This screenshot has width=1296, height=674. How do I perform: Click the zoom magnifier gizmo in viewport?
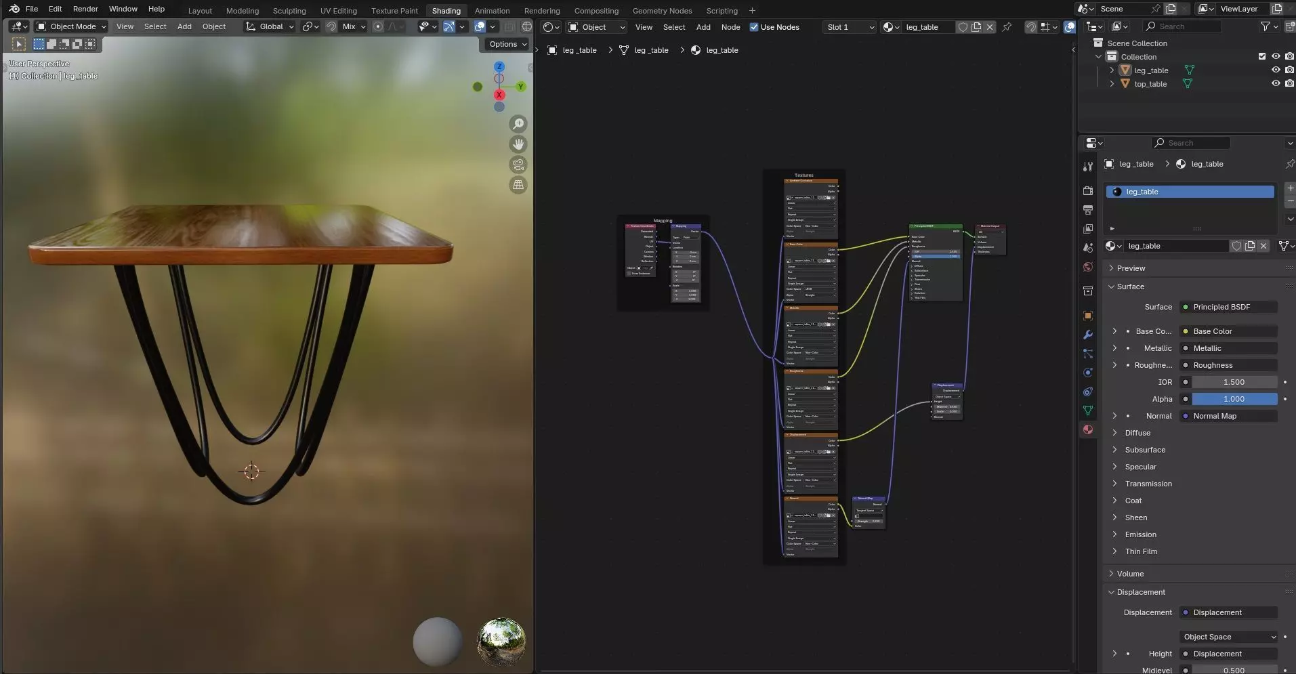coord(518,124)
